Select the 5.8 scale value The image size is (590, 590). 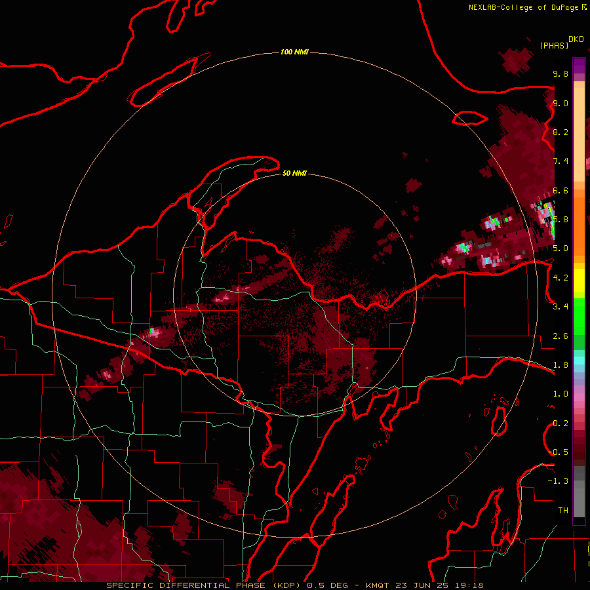click(560, 220)
